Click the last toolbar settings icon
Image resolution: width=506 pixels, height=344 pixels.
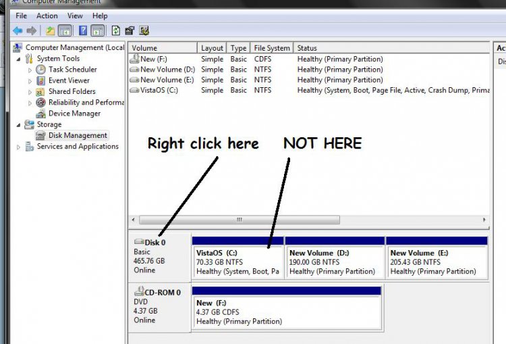point(144,30)
